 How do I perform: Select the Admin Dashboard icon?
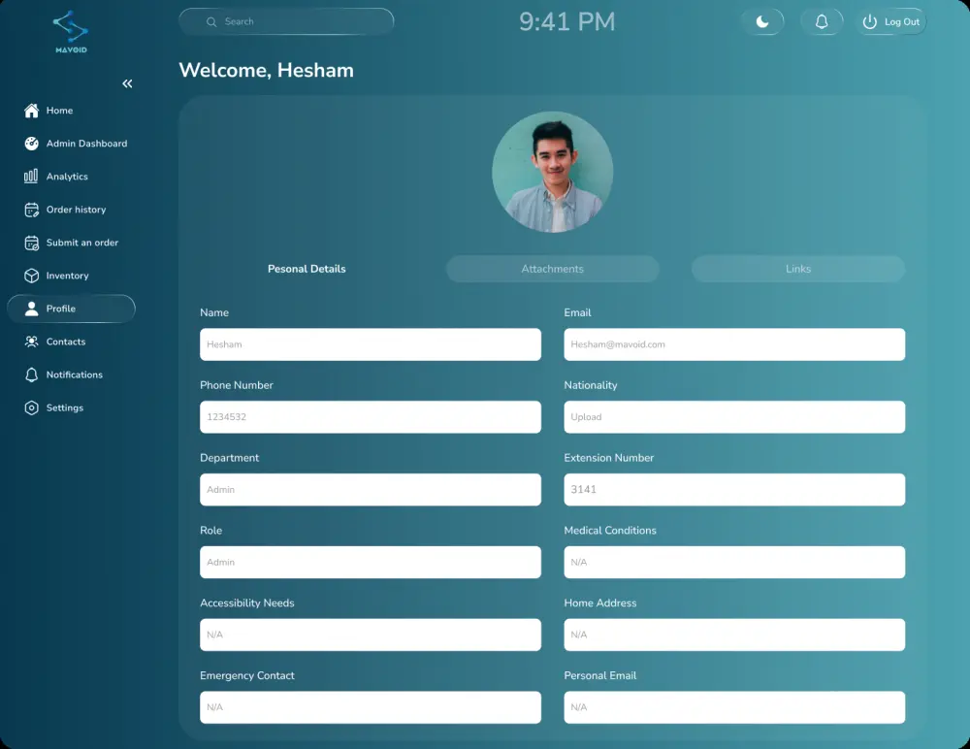click(x=31, y=144)
